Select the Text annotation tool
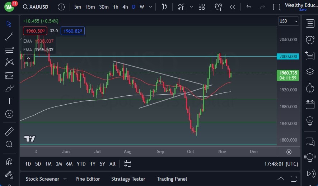This screenshot has width=318, height=186. click(x=9, y=101)
